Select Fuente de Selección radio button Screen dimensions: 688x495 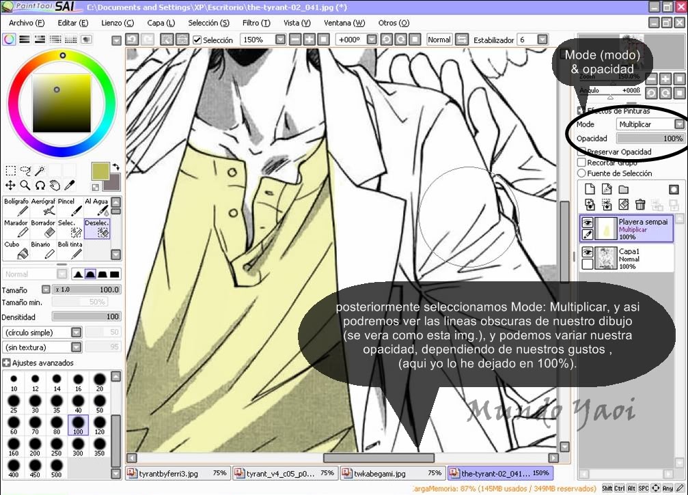582,173
